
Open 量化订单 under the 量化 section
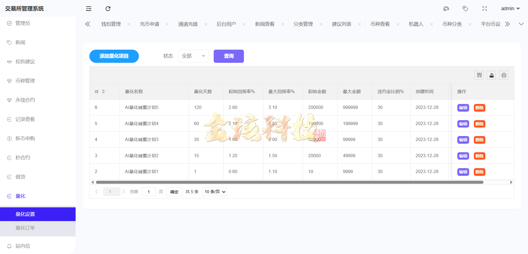click(x=25, y=228)
